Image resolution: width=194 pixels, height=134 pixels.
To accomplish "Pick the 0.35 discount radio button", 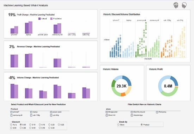I will [x=21, y=128].
